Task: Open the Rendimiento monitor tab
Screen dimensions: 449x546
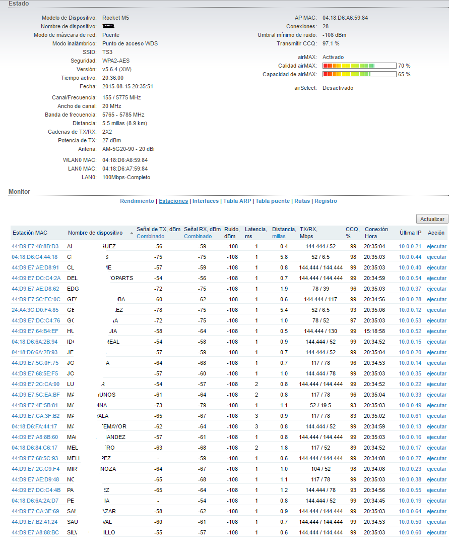Action: (137, 201)
